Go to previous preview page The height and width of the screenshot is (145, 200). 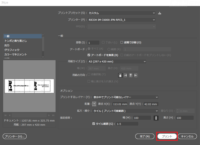click(x=10, y=115)
